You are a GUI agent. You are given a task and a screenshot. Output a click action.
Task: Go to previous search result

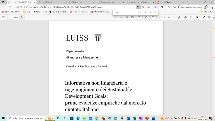[146, 12]
